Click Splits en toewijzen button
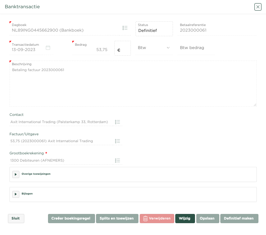Image resolution: width=266 pixels, height=235 pixels. tap(117, 219)
